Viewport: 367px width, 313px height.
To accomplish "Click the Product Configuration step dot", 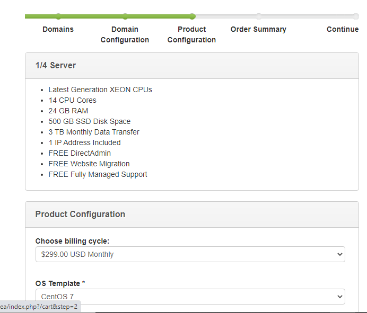I will click(192, 16).
